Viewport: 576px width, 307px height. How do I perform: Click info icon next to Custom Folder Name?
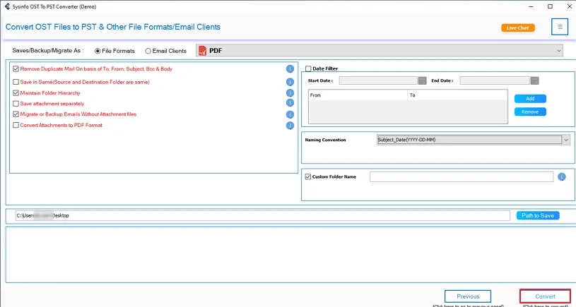coord(562,177)
